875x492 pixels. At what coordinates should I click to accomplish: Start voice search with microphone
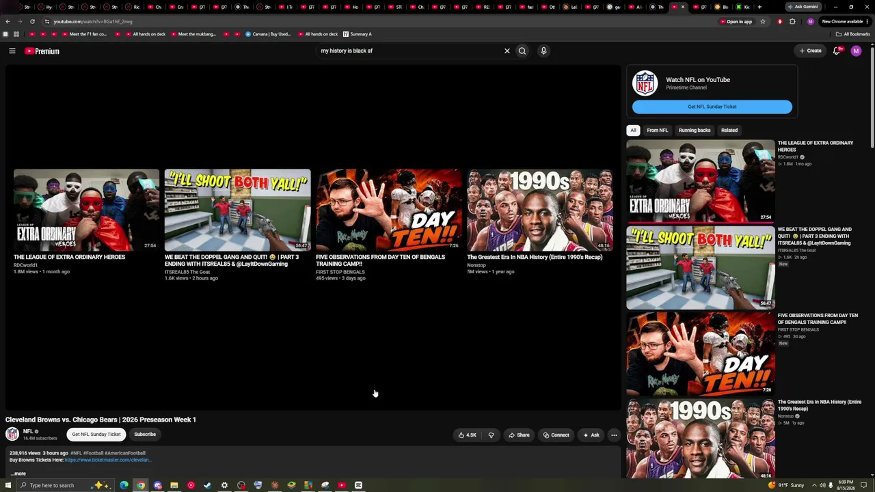pos(543,51)
